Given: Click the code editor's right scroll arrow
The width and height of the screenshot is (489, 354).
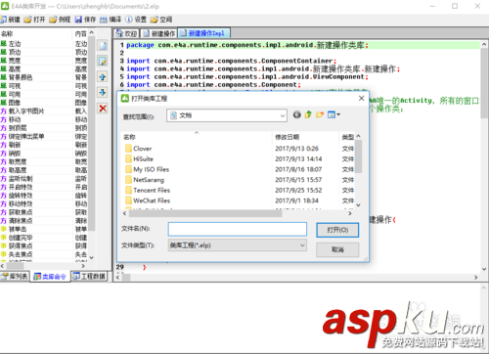Looking at the screenshot, I should 476,278.
